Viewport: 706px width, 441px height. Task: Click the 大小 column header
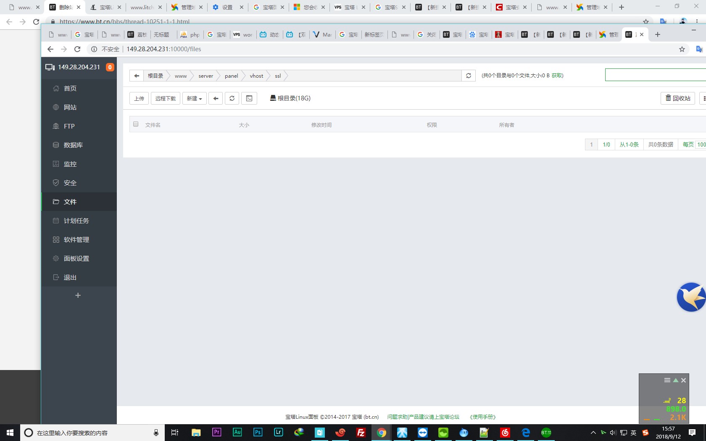pyautogui.click(x=244, y=125)
